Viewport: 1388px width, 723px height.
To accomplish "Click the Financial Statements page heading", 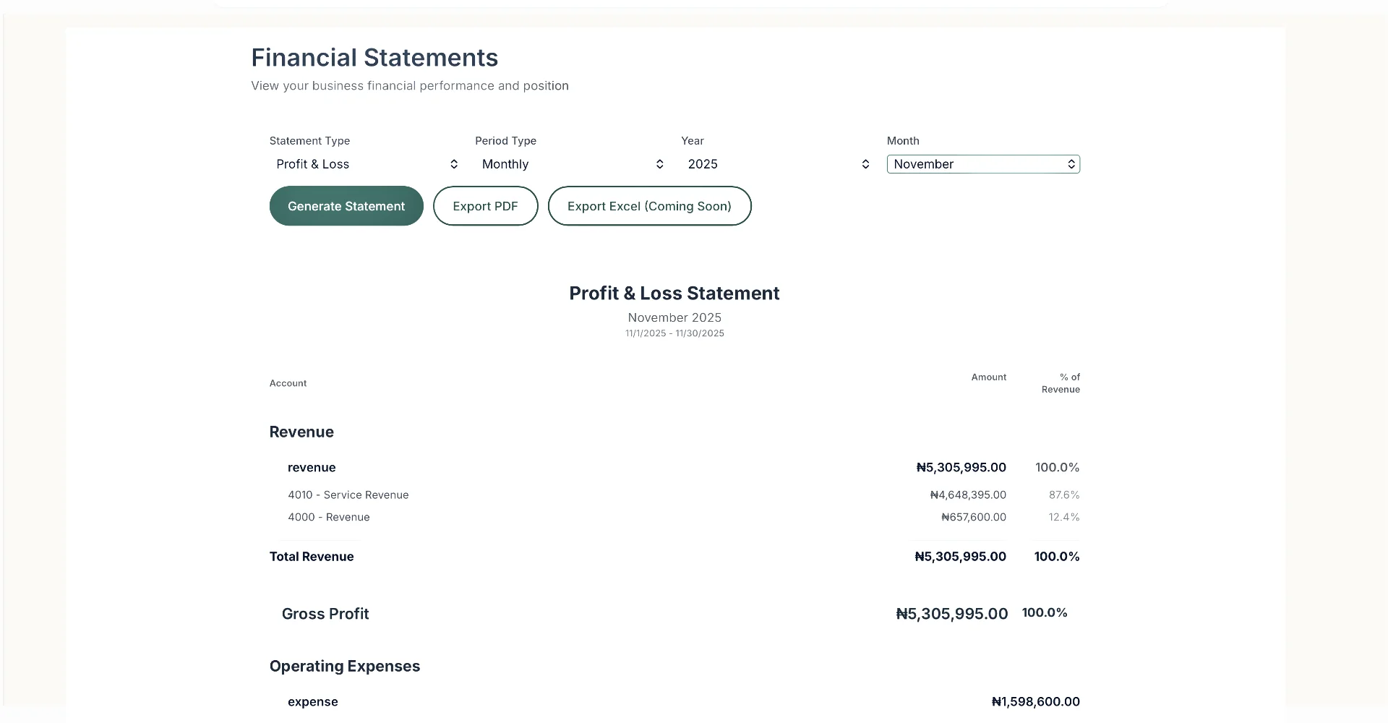I will (x=374, y=58).
